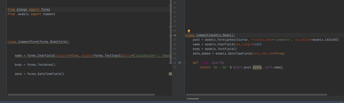Click 'django' in the first import line

[22, 10]
